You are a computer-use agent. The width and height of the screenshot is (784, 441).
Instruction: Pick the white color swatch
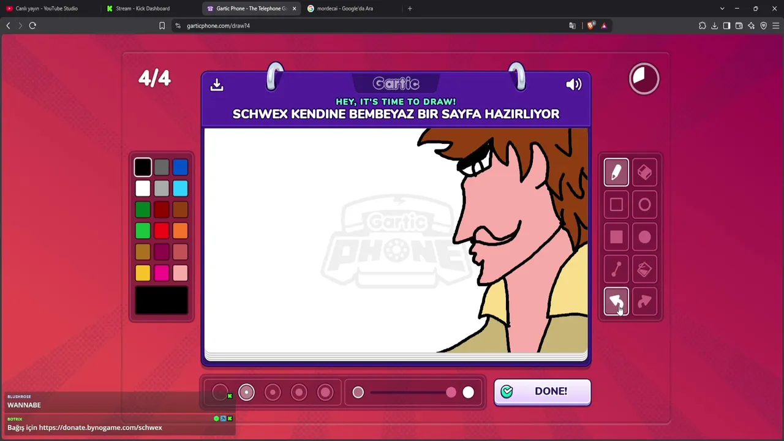[143, 189]
